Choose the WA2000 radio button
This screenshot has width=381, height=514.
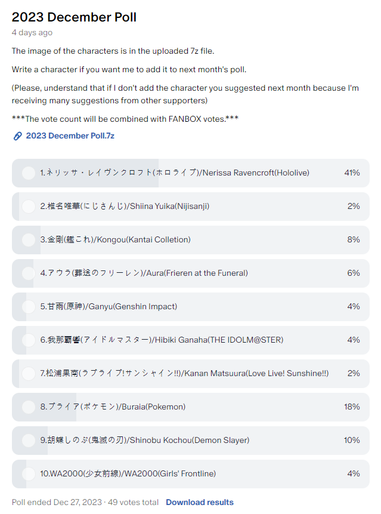click(28, 474)
